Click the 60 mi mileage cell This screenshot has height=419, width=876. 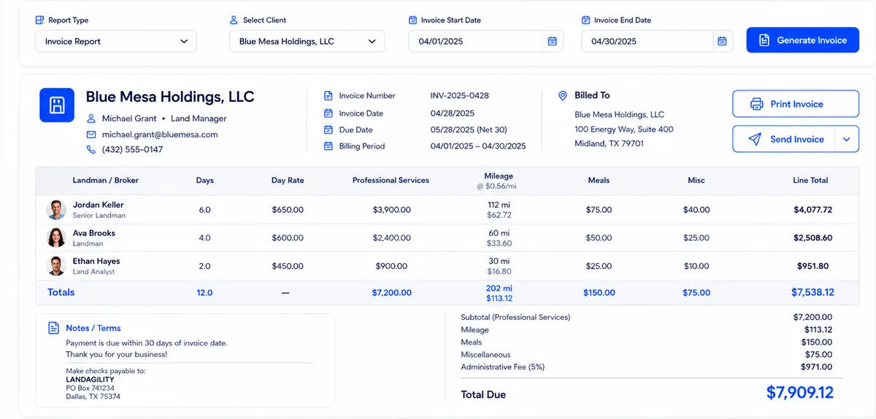[x=499, y=233]
